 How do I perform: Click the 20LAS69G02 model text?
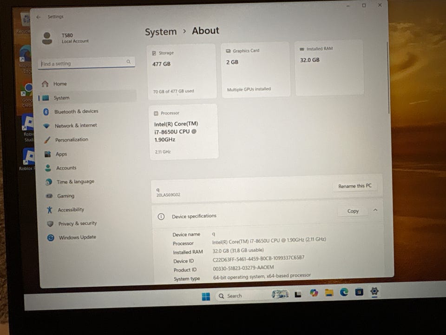point(168,195)
